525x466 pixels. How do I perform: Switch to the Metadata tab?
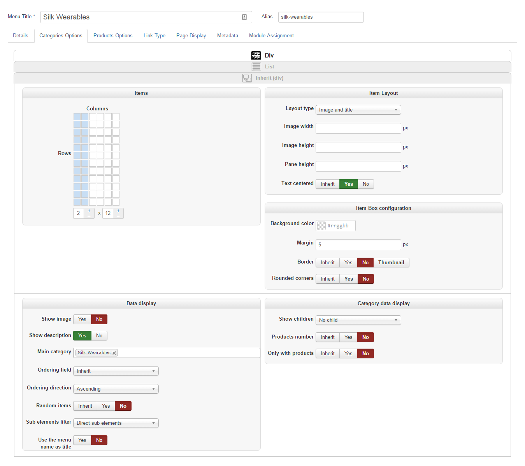228,36
